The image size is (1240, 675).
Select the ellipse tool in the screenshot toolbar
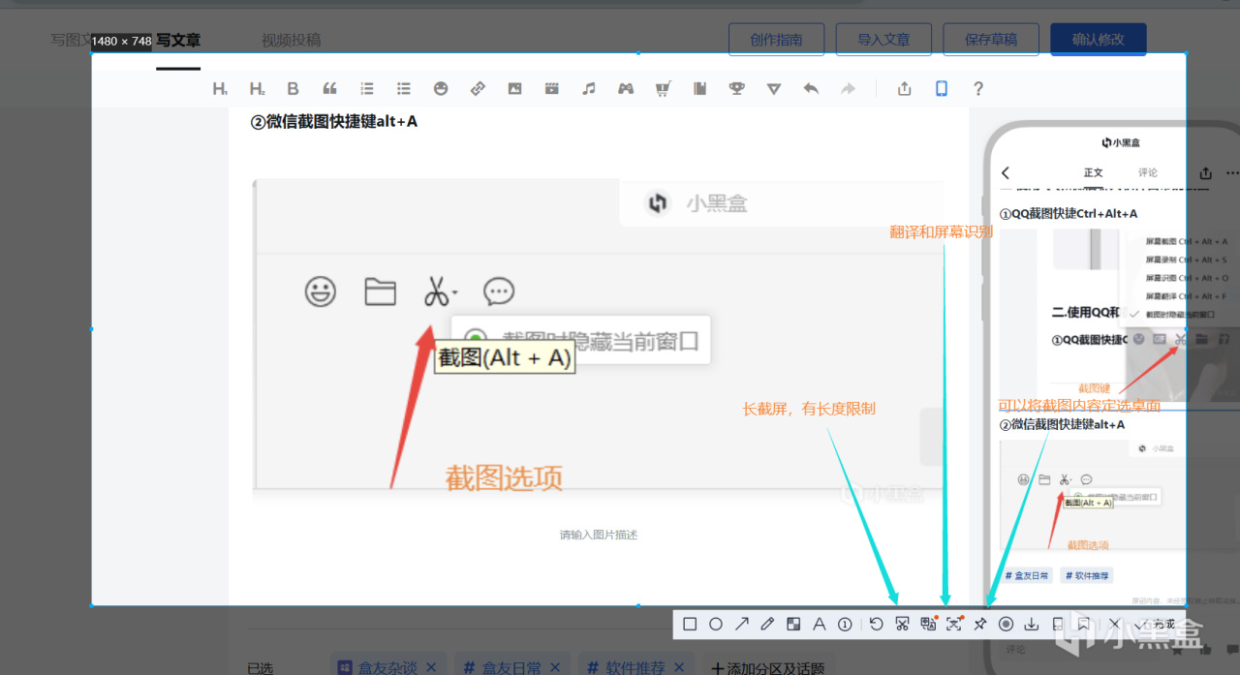coord(716,625)
